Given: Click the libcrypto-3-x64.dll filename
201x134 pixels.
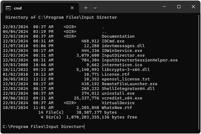Looking at the screenshot, I should (126, 70).
